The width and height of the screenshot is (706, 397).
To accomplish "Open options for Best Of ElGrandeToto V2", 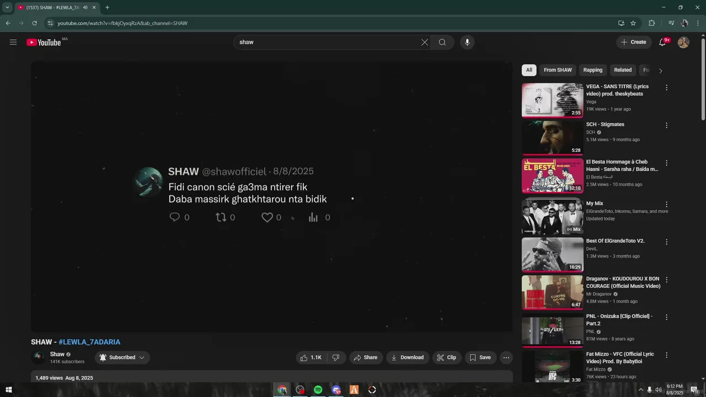I will tap(666, 242).
